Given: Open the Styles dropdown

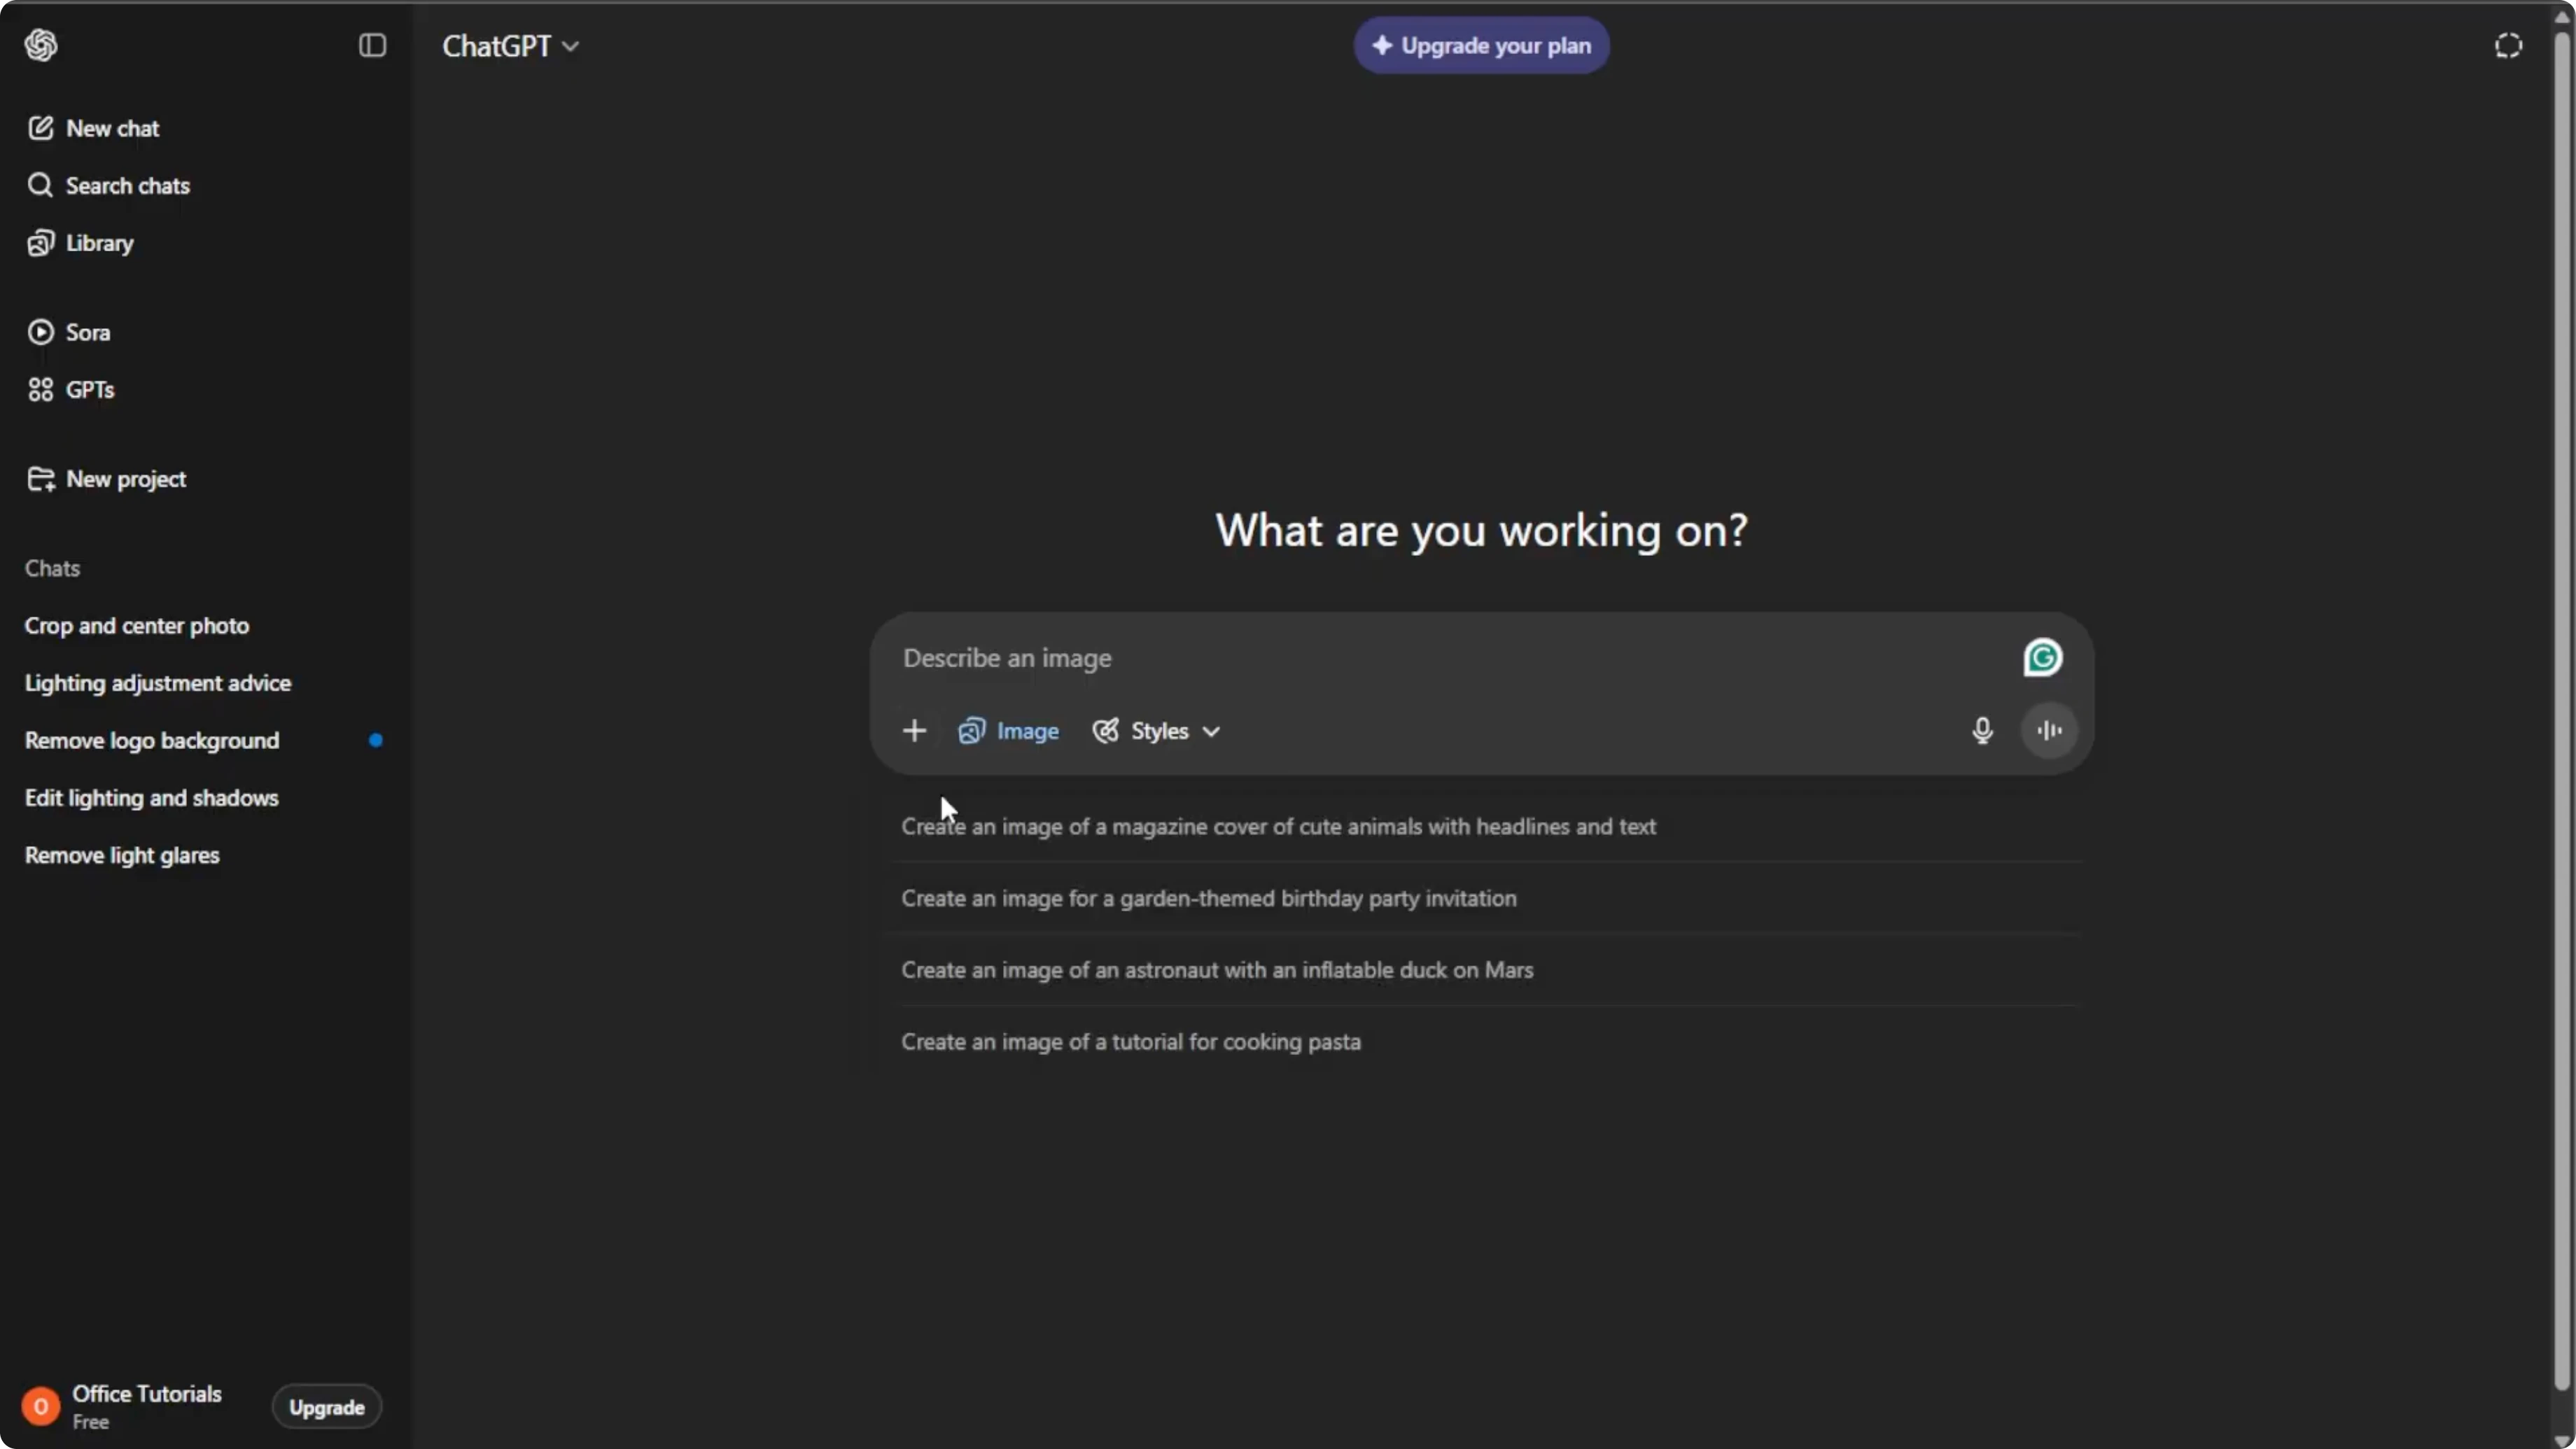Looking at the screenshot, I should [x=1156, y=731].
